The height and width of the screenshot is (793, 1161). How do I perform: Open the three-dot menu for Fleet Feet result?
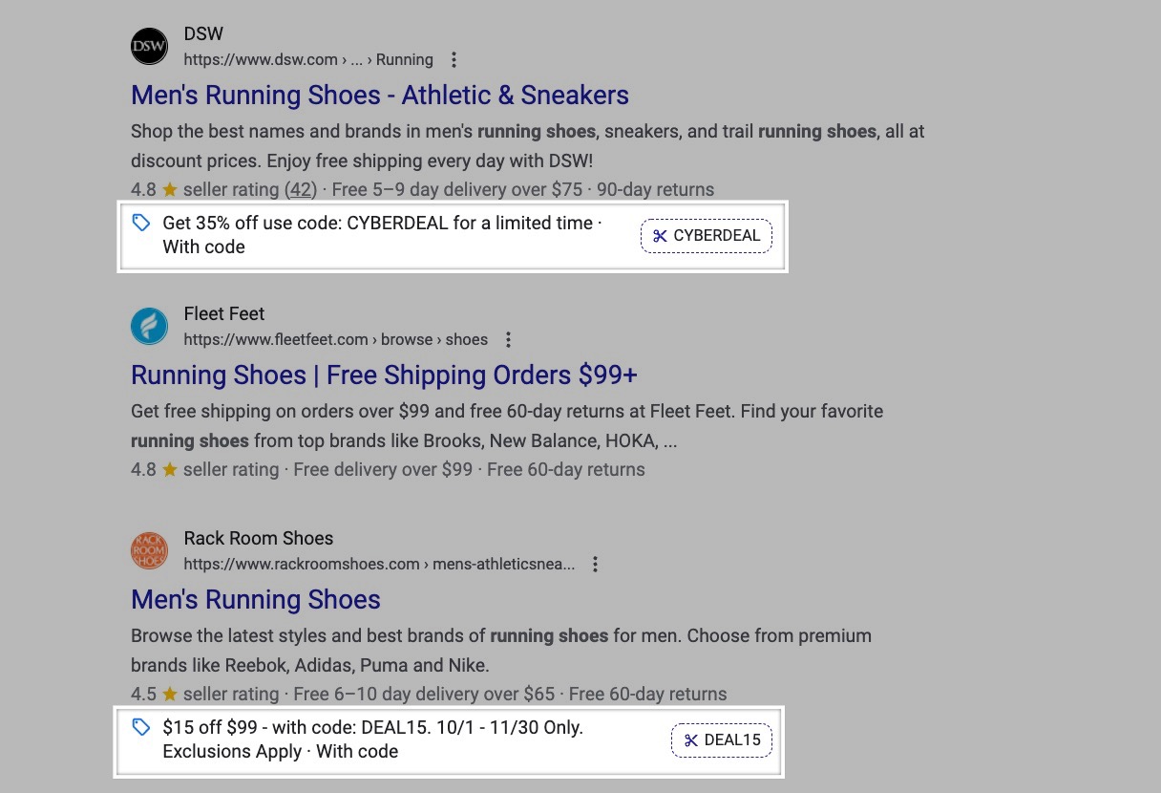(x=509, y=340)
